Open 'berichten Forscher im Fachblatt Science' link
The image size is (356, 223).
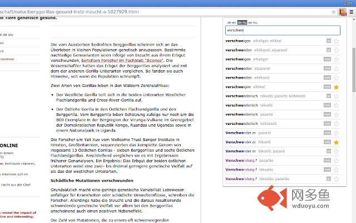click(122, 60)
